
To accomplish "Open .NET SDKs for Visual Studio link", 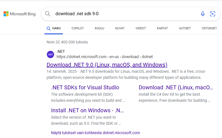I will tap(85, 87).
